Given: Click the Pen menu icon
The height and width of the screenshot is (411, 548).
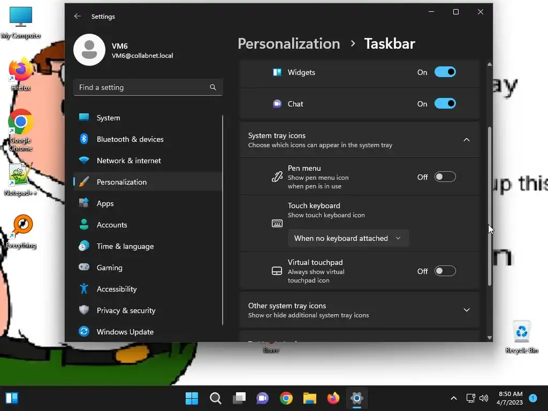Looking at the screenshot, I should pos(277,177).
